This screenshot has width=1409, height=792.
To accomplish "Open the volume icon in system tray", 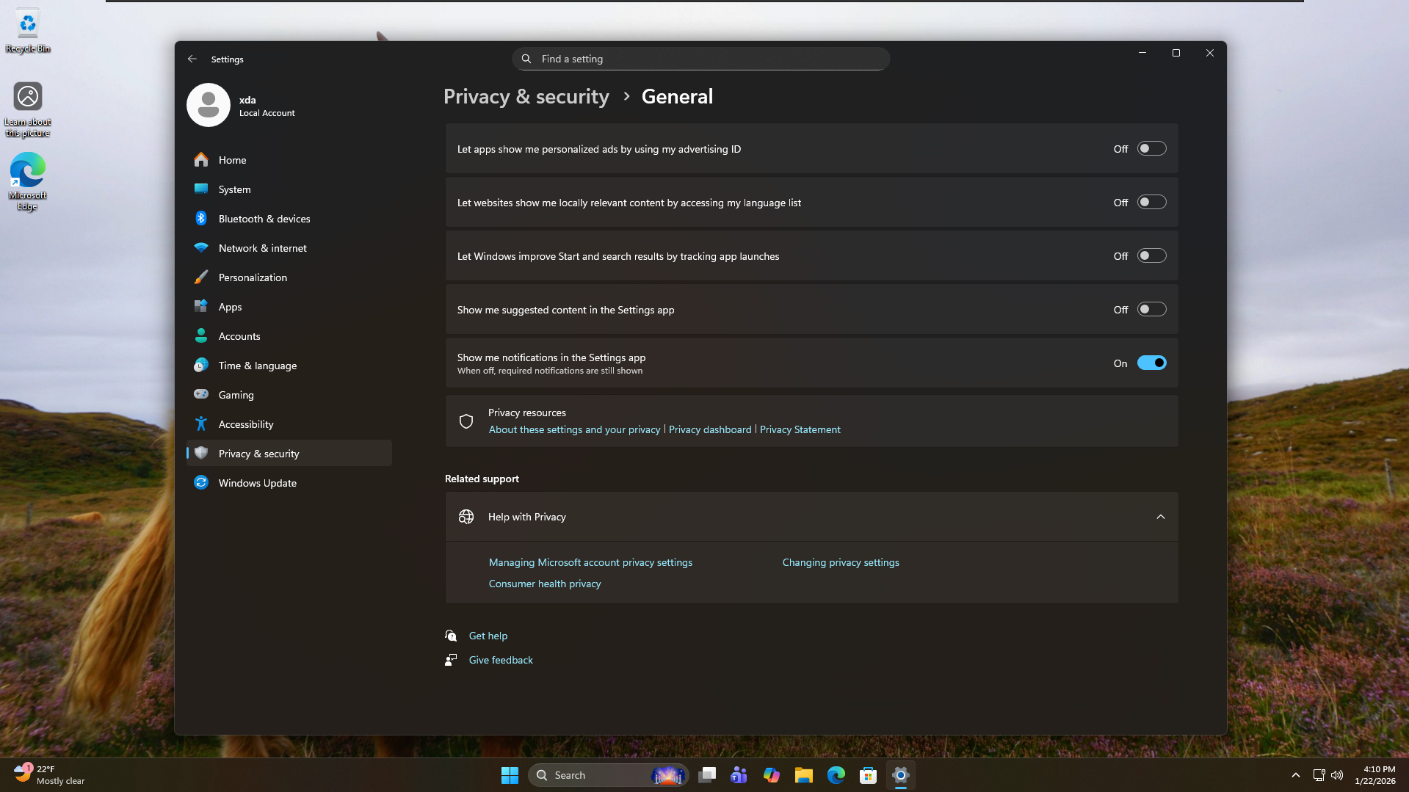I will (x=1337, y=775).
